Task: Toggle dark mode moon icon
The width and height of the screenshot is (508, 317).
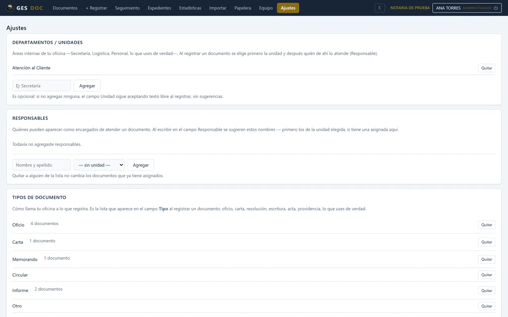Action: point(379,8)
